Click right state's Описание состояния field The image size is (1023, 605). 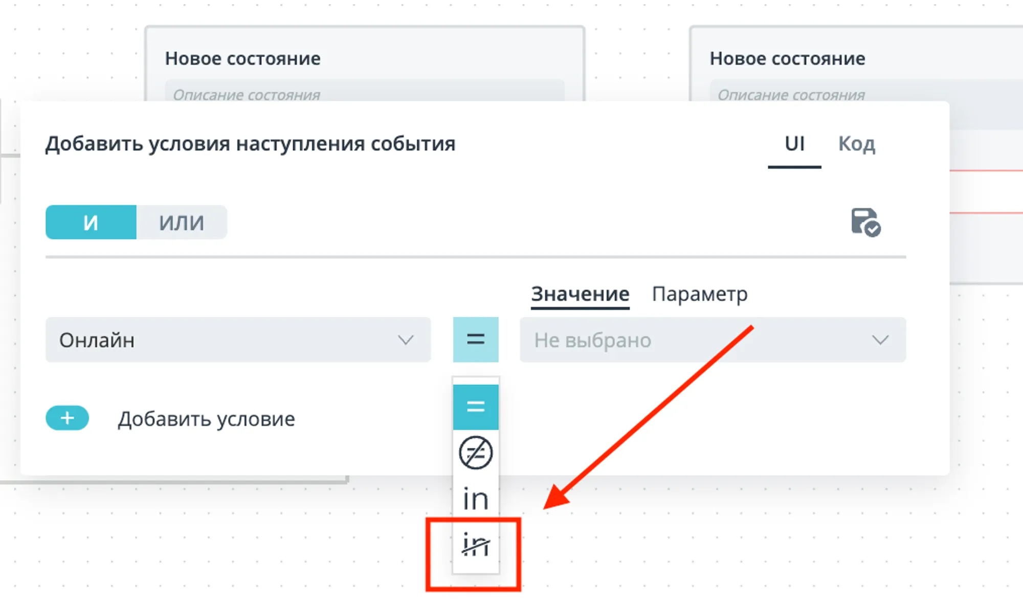pos(864,94)
